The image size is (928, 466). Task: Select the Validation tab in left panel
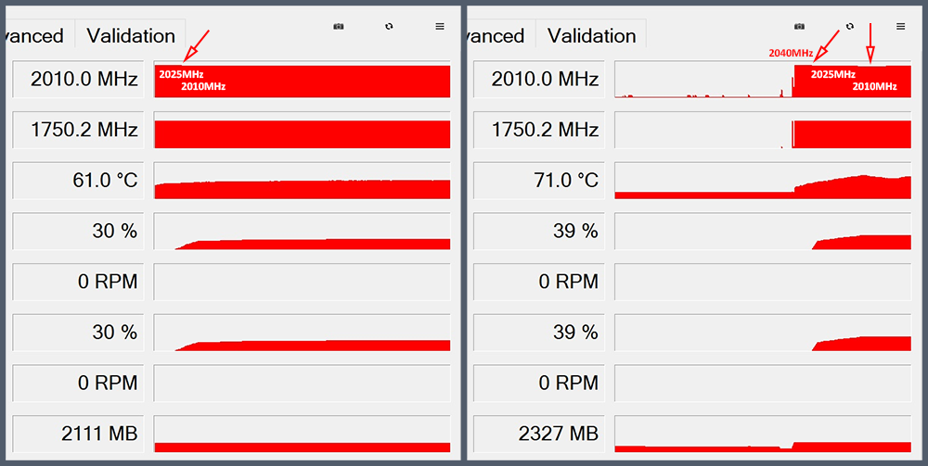point(131,36)
